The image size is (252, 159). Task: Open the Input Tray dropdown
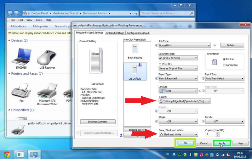tap(225, 78)
